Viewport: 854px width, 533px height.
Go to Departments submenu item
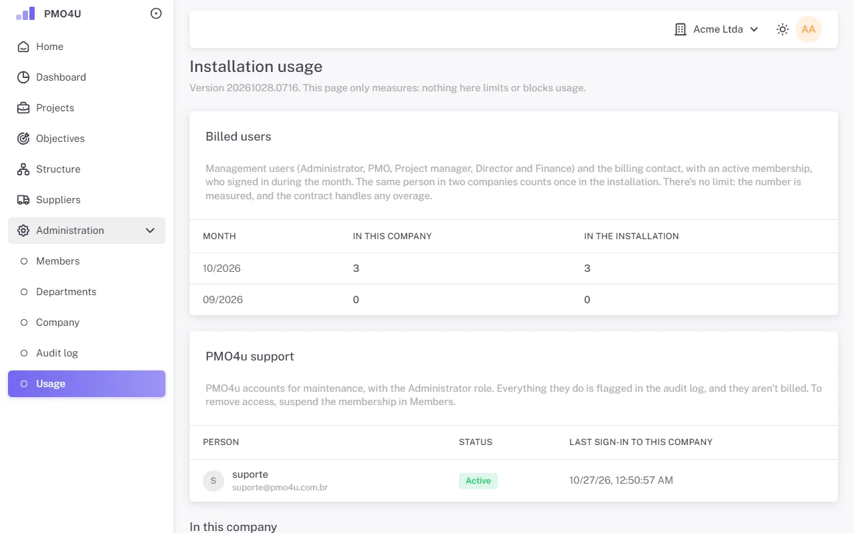pos(87,292)
